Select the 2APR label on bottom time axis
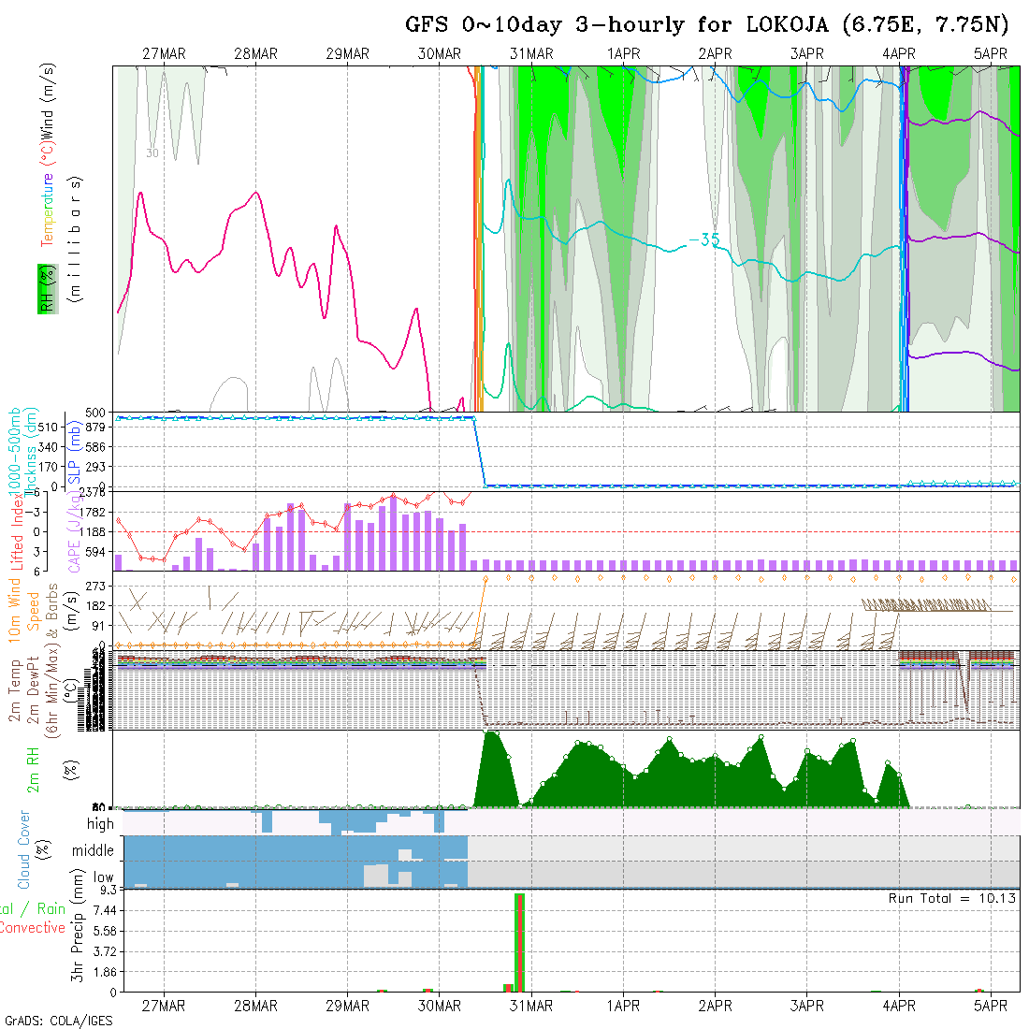This screenshot has width=1029, height=1029. pos(715,1006)
